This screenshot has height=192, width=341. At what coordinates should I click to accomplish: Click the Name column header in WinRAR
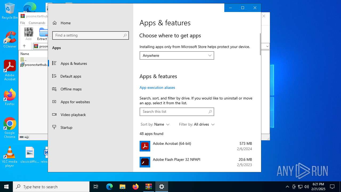pyautogui.click(x=25, y=54)
